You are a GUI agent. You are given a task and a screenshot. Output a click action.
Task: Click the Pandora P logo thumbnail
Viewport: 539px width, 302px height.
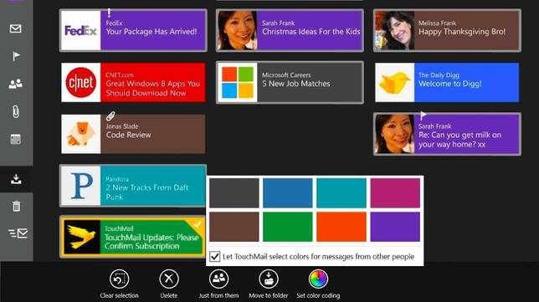81,186
